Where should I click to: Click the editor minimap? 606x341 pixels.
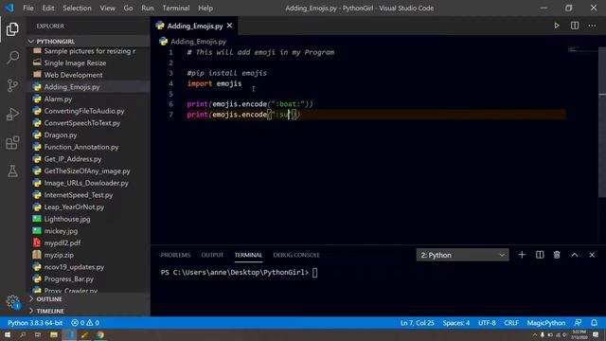[x=583, y=49]
